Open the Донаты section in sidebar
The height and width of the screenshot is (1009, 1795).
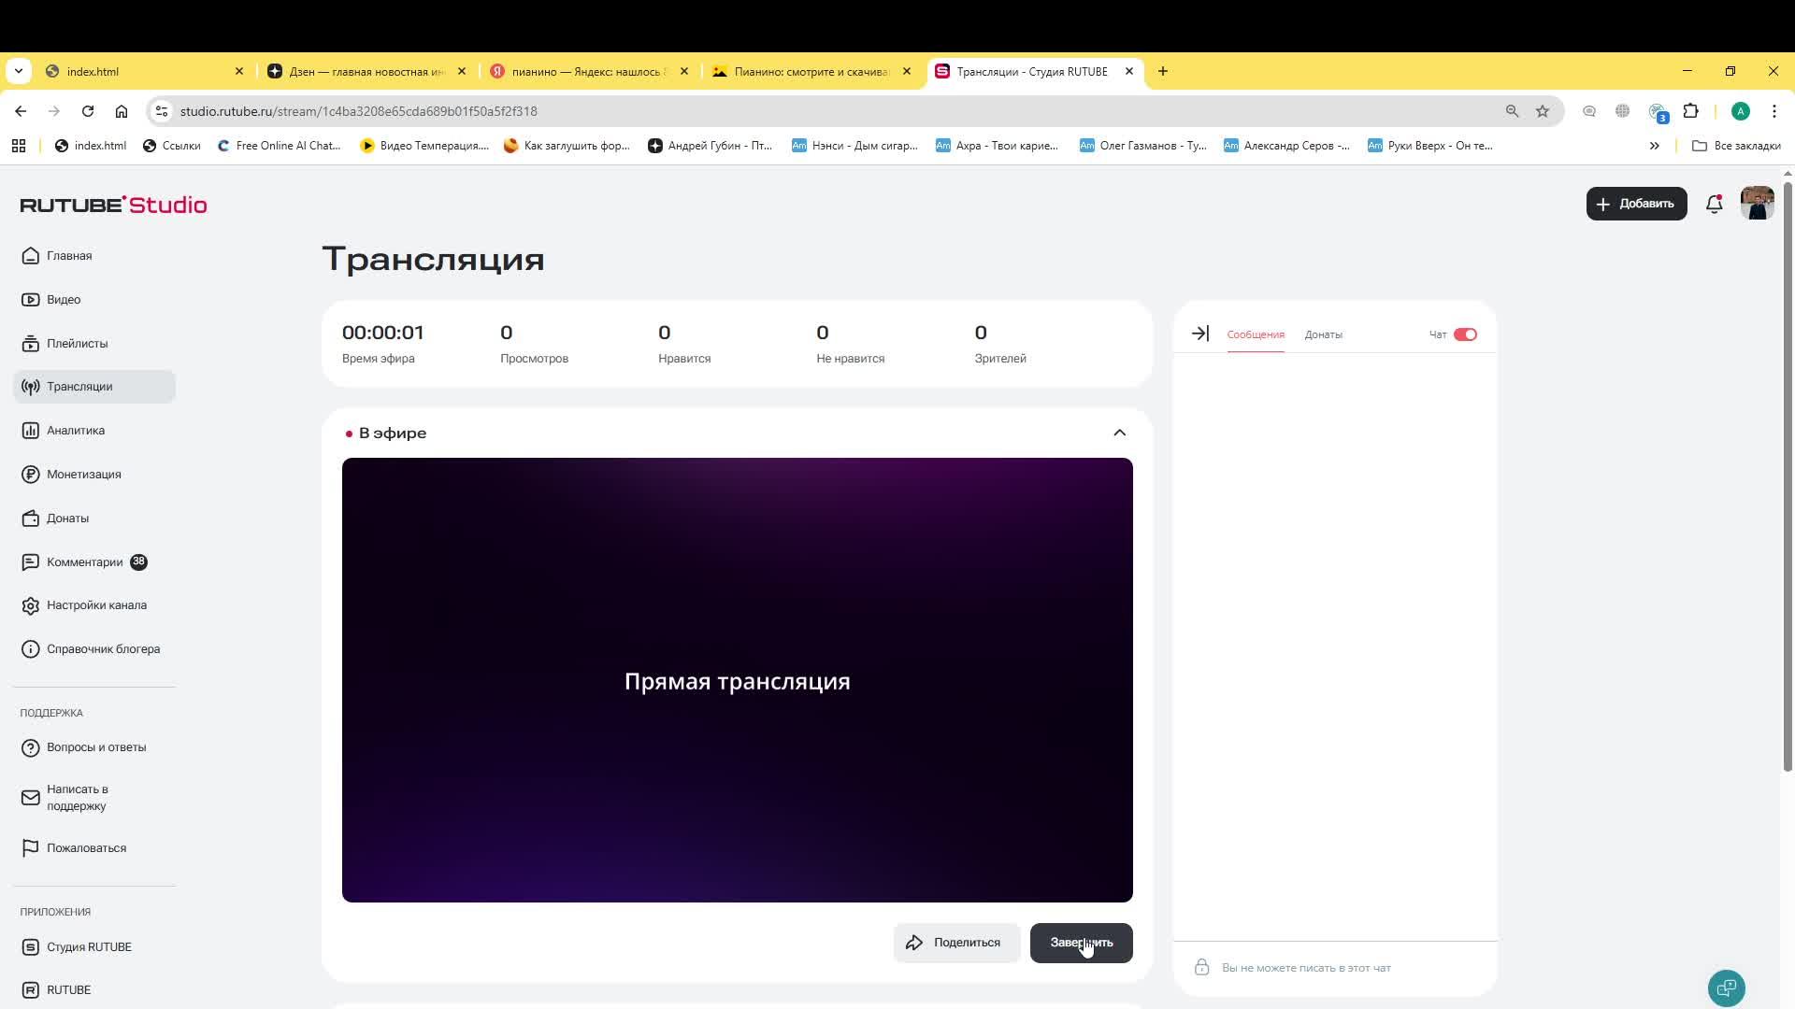coord(67,518)
